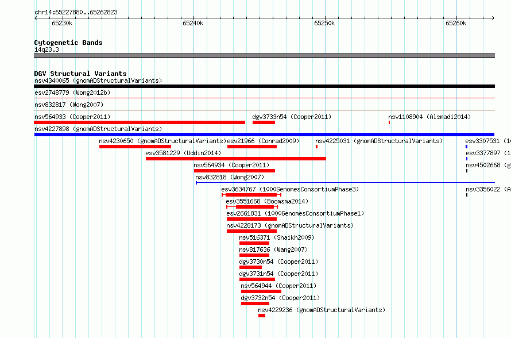Viewport: 511px width, 338px height.
Task: Click nsv4230650 gnomAD variant label
Action: (162, 141)
